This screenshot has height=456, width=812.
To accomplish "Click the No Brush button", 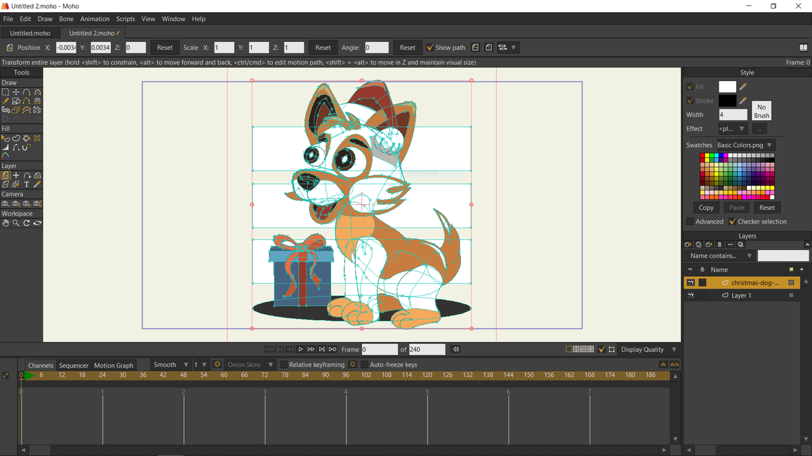I will (x=761, y=111).
